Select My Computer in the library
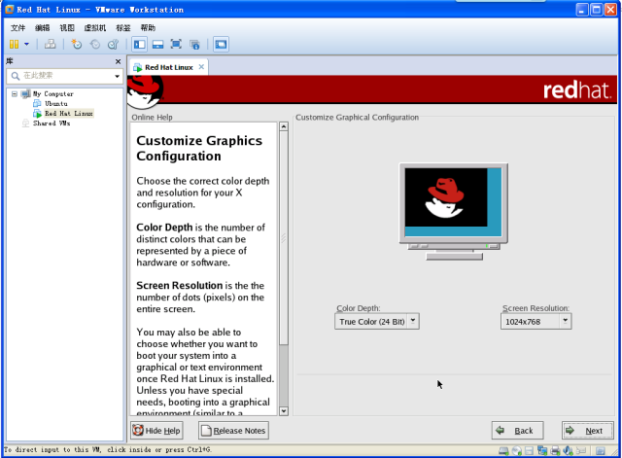The image size is (622, 458). (53, 94)
